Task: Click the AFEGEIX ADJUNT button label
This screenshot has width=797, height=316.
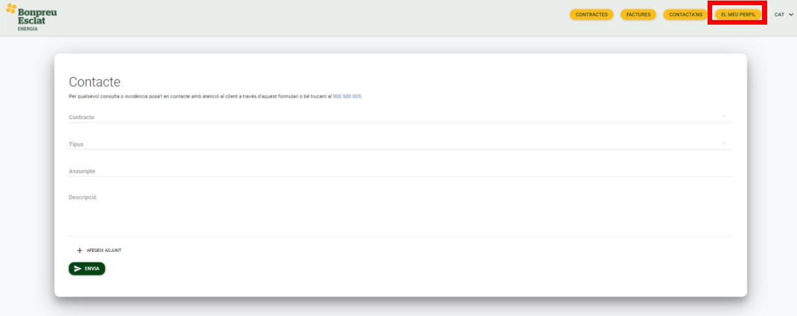Action: click(104, 251)
